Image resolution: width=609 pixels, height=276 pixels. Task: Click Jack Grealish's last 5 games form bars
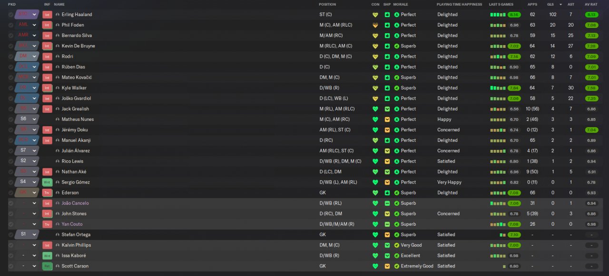(x=498, y=109)
